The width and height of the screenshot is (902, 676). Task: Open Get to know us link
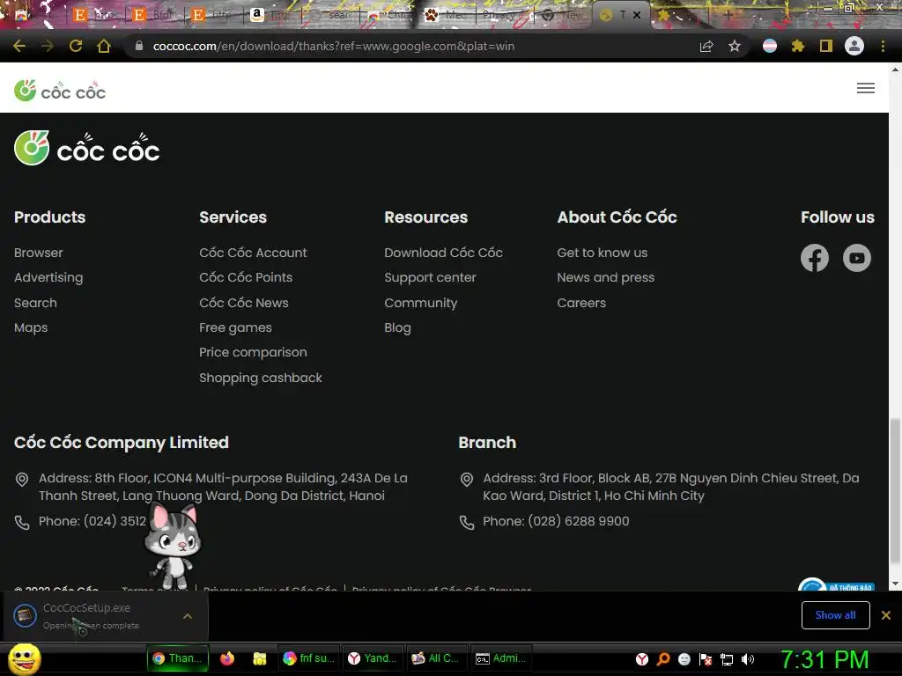tap(603, 253)
